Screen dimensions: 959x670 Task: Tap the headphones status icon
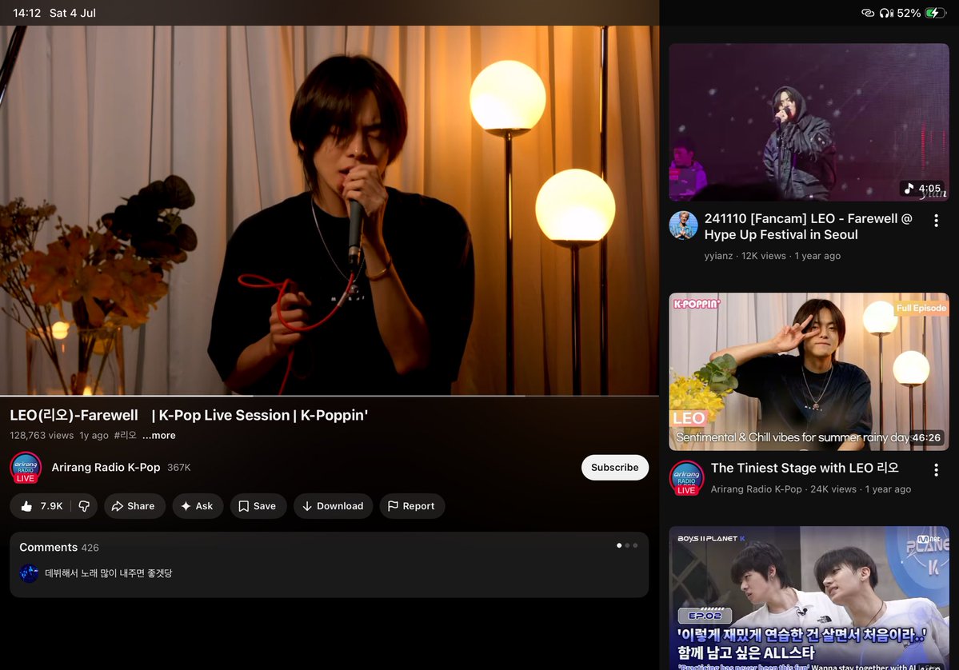(x=886, y=13)
